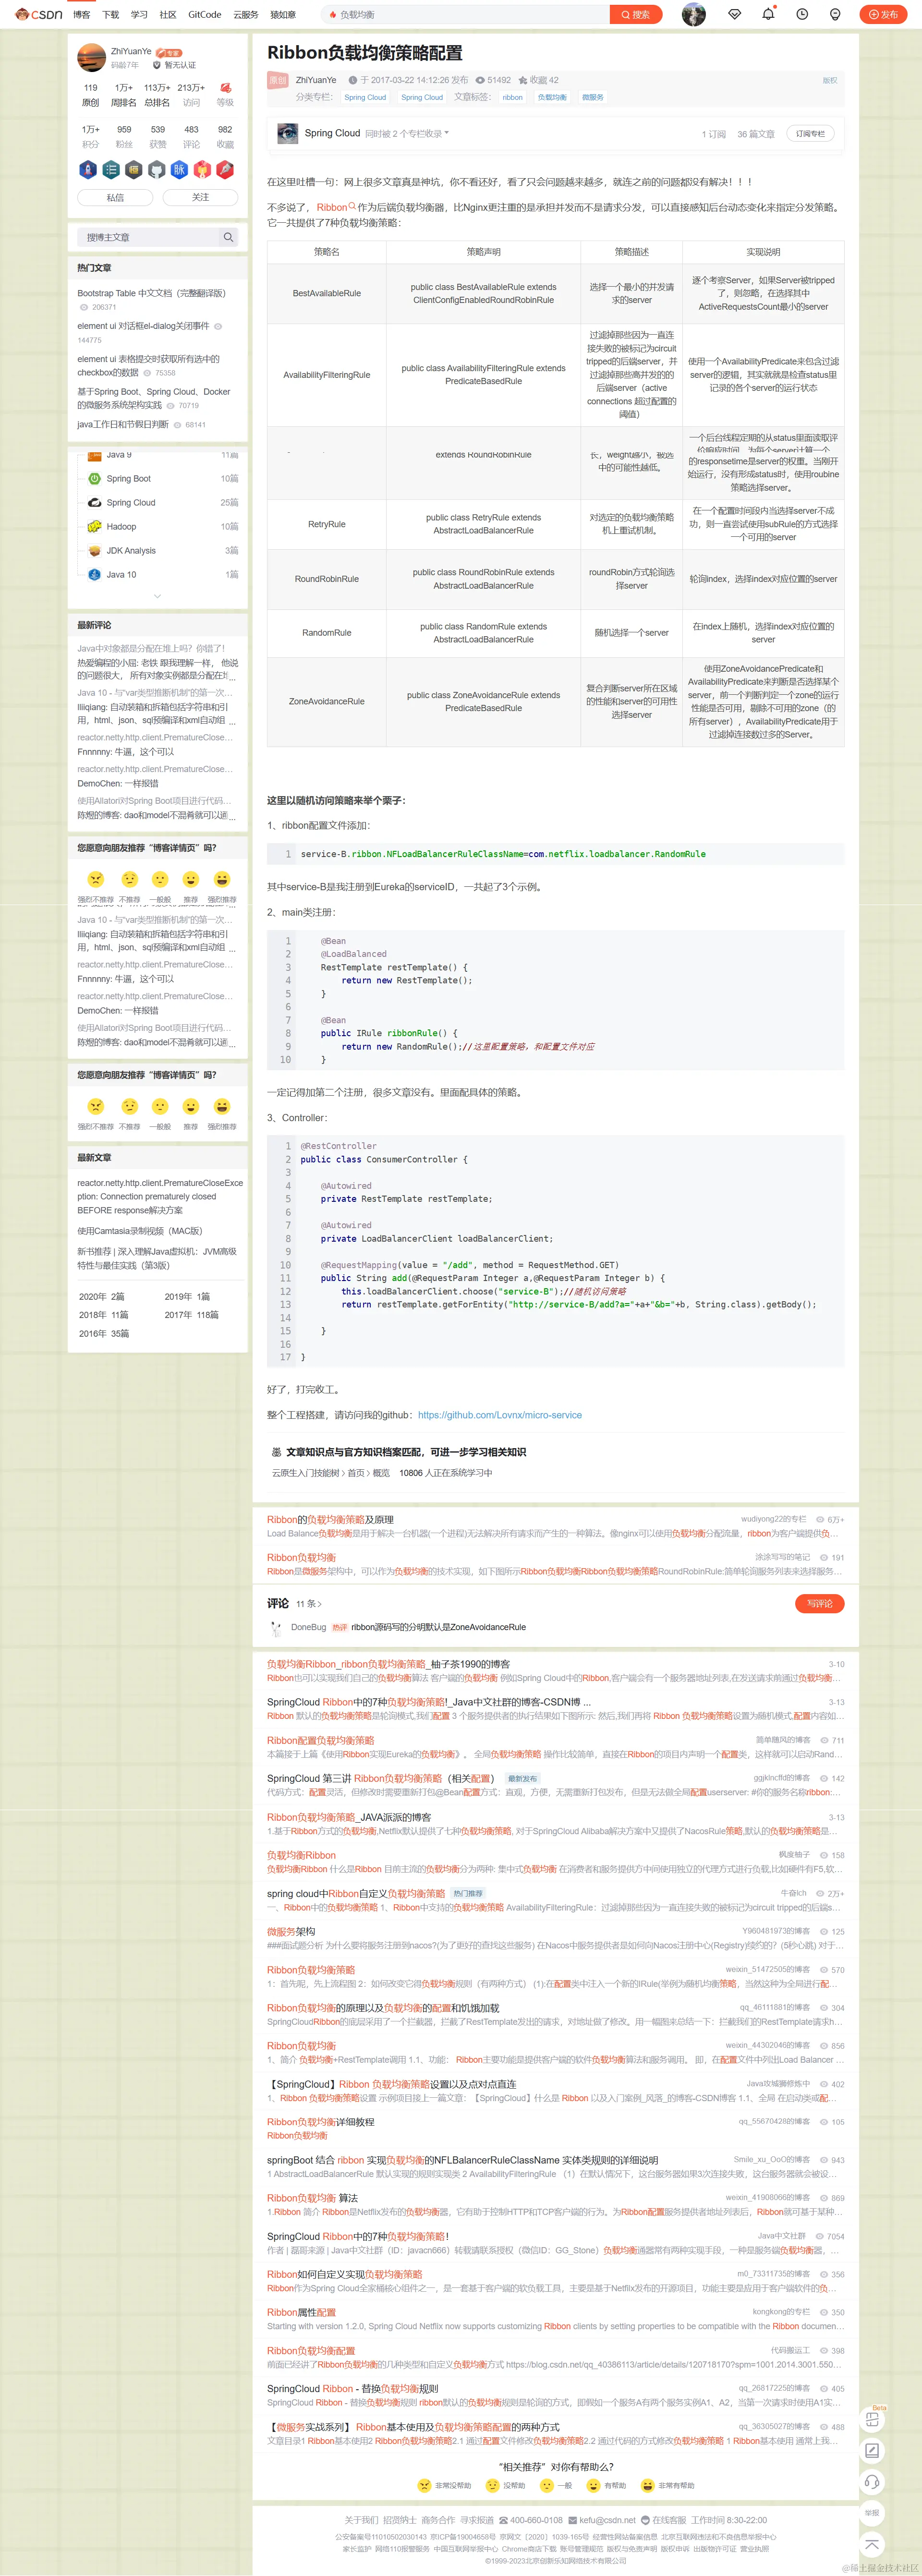Image resolution: width=922 pixels, height=2576 pixels.
Task: Open the history clock icon in header
Action: 802,14
